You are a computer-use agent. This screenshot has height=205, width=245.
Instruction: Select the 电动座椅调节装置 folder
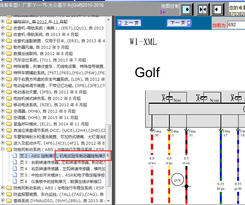(59, 86)
